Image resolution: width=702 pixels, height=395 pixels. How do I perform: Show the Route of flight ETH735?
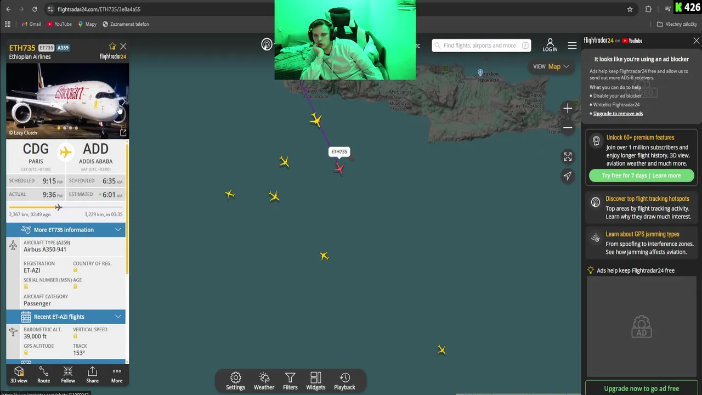[43, 375]
